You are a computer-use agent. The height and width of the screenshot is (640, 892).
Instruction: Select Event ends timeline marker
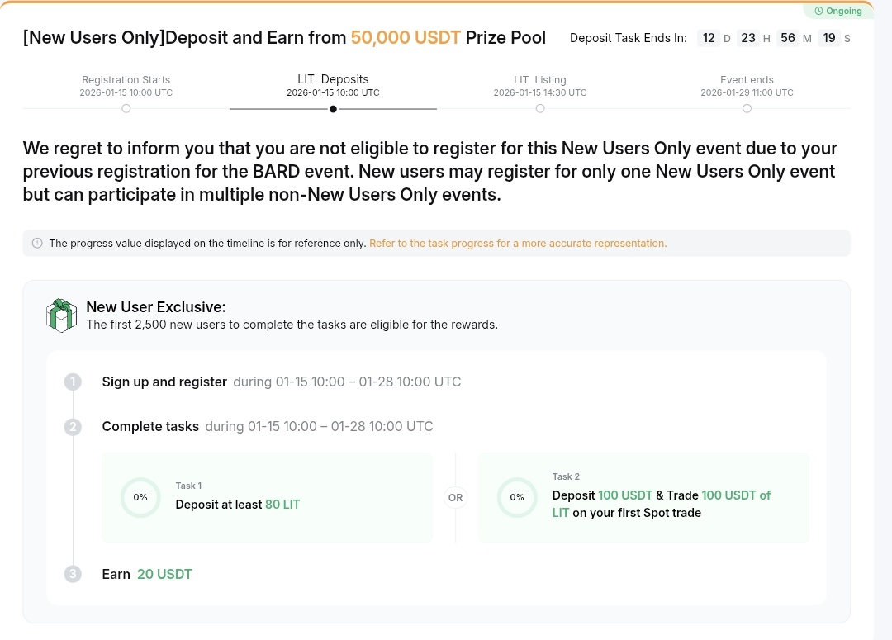[x=747, y=109]
